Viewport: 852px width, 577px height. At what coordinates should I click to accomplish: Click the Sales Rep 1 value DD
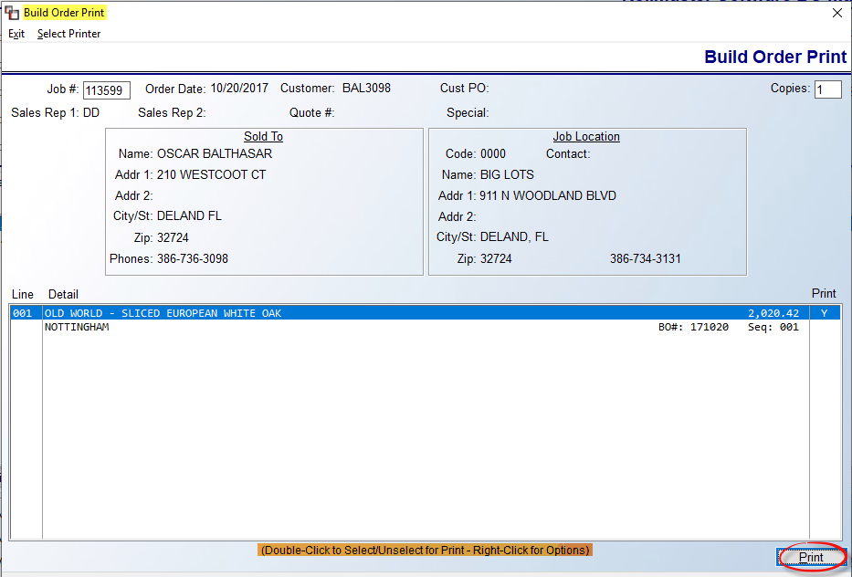click(x=91, y=113)
